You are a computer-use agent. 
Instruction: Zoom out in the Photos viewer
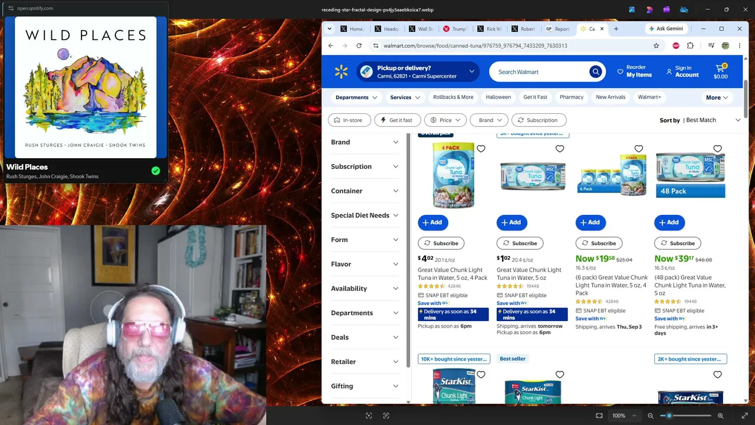coord(651,416)
